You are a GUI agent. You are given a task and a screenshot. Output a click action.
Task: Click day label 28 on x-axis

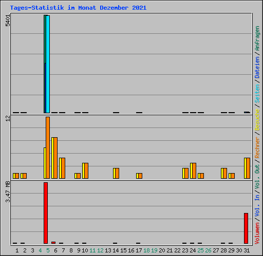pyautogui.click(x=223, y=250)
